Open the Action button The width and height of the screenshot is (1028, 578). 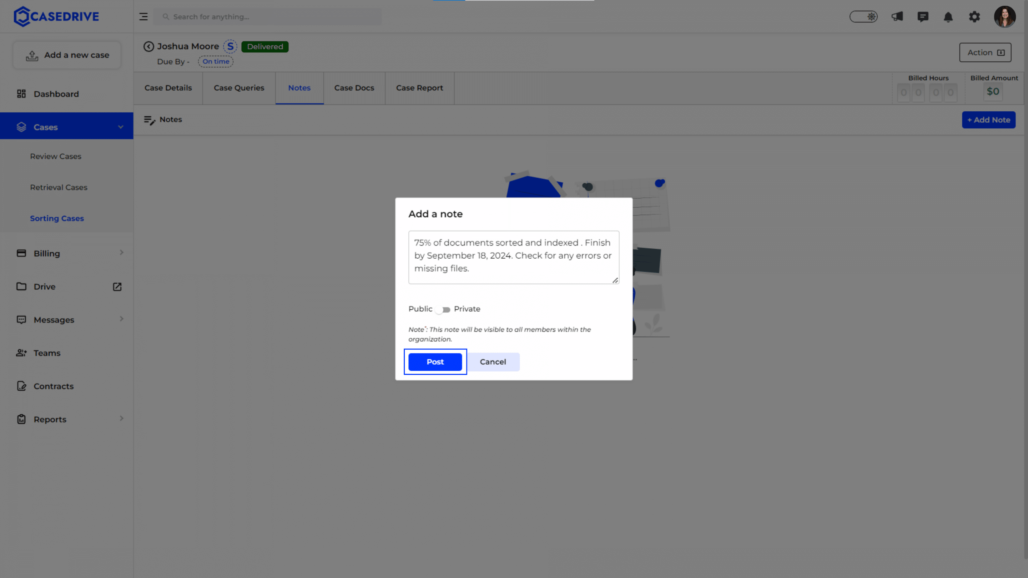[x=985, y=53]
